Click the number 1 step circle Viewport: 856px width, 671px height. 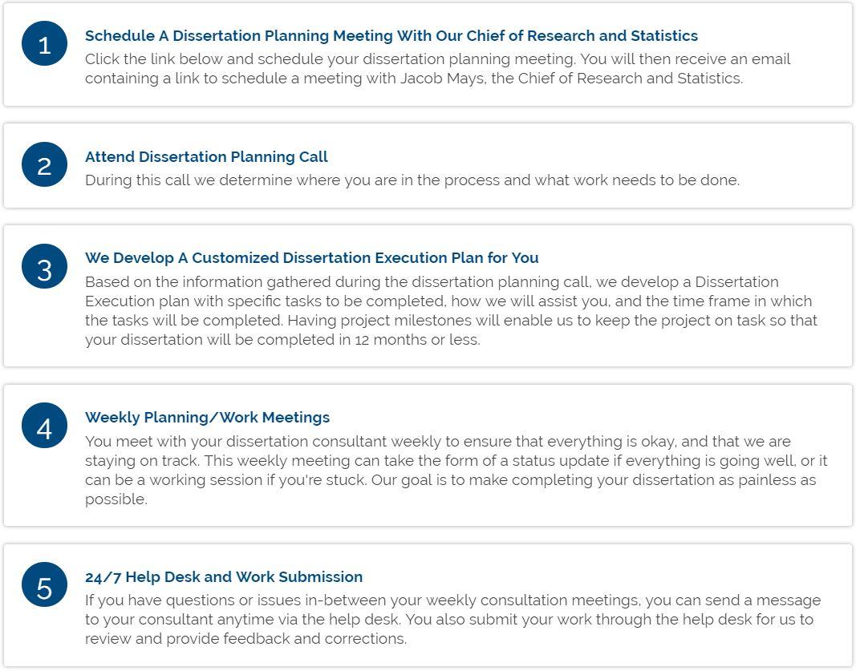[x=44, y=44]
